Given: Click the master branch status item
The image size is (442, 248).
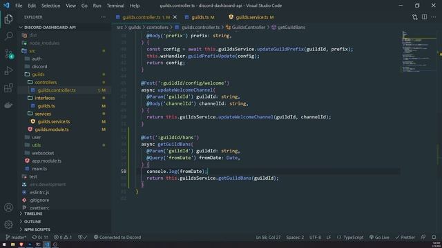Looking at the screenshot, I should pos(16,237).
